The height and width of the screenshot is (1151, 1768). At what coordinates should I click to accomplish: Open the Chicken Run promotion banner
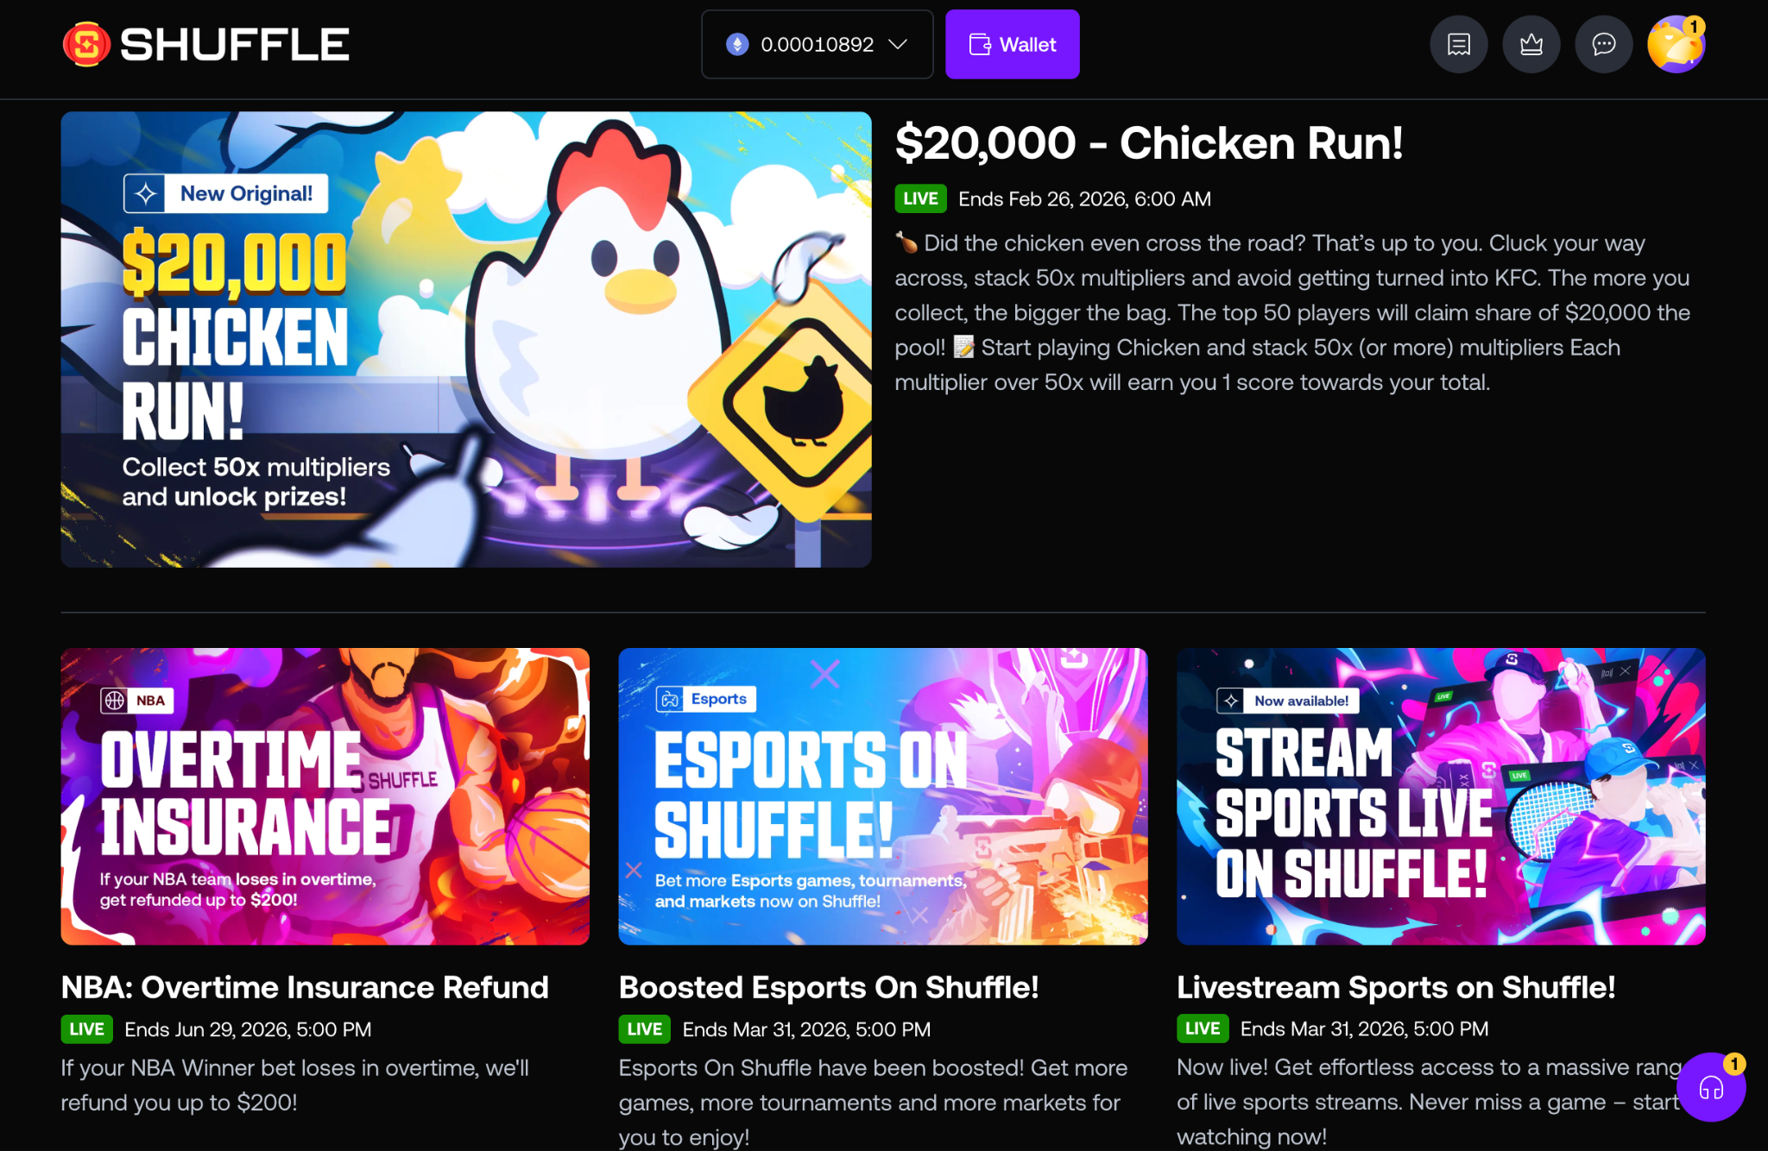click(x=466, y=339)
